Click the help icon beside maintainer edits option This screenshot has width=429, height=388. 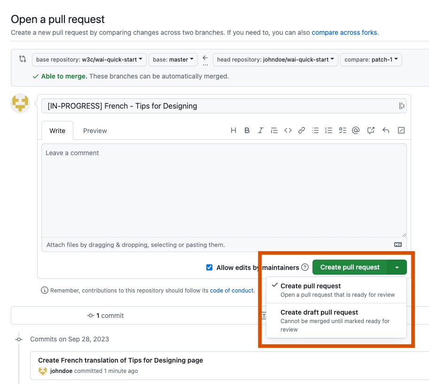click(x=305, y=267)
